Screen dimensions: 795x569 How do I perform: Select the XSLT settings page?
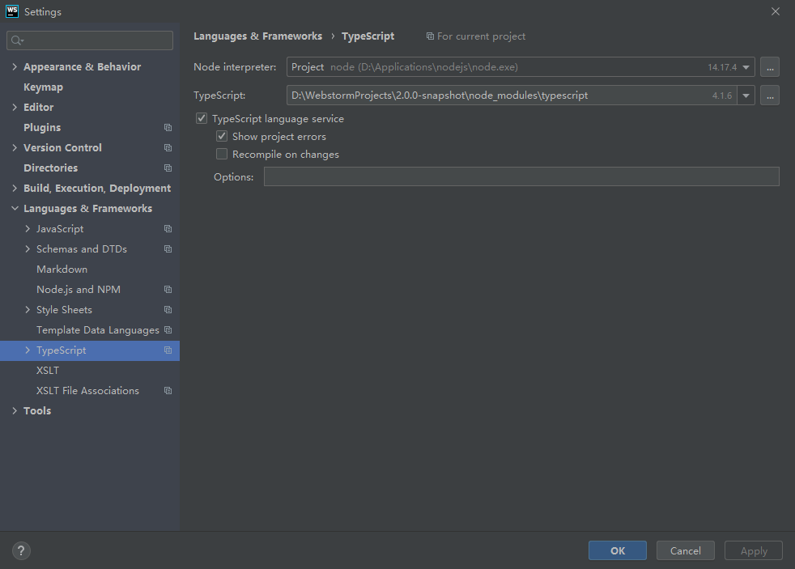coord(48,371)
